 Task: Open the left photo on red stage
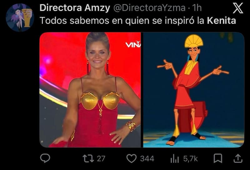click(90, 90)
